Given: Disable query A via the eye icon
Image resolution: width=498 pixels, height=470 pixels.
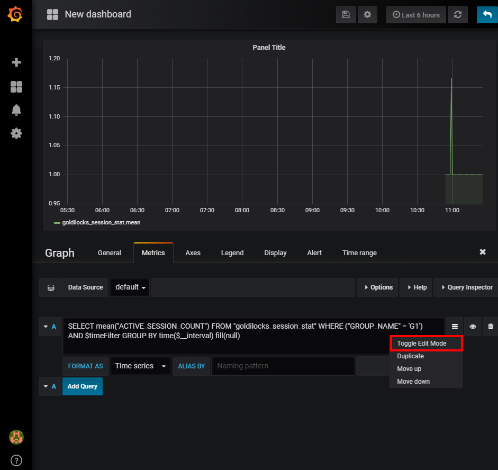Looking at the screenshot, I should click(x=472, y=327).
